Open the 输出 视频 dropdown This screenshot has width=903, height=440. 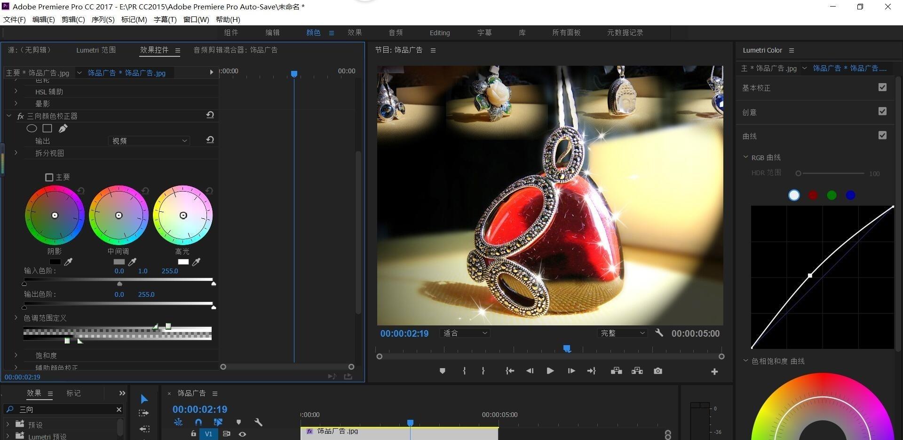(x=149, y=141)
